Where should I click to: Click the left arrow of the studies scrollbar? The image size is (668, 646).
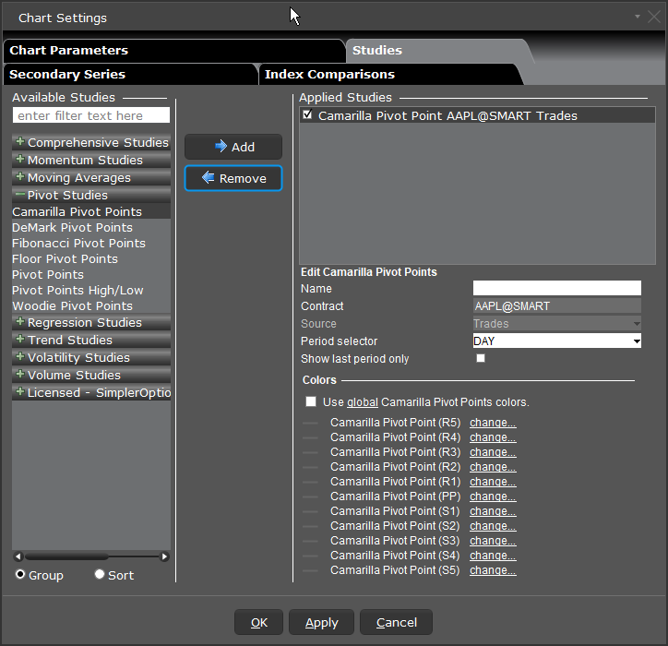18,556
